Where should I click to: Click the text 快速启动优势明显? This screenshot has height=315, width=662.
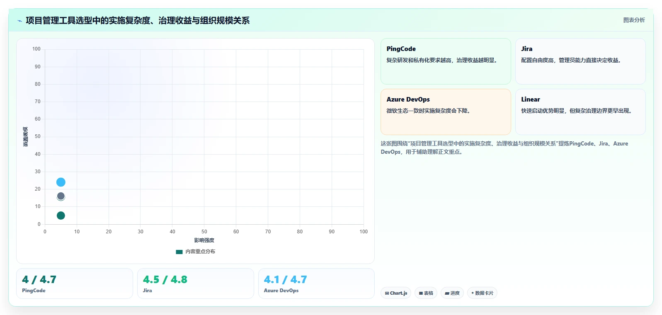[x=543, y=111]
